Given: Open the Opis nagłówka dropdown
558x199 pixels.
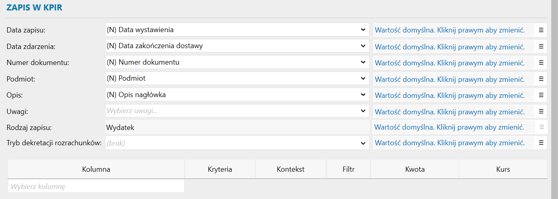Looking at the screenshot, I should [363, 95].
